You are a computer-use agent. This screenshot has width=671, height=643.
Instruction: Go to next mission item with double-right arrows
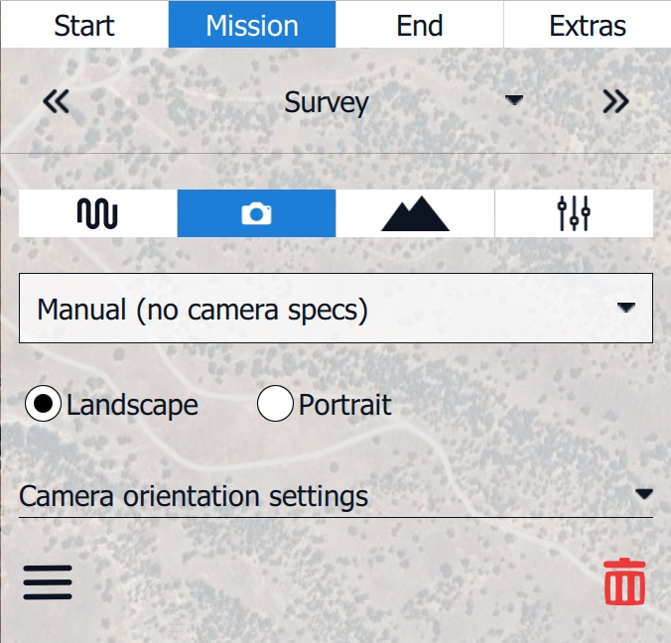point(615,102)
